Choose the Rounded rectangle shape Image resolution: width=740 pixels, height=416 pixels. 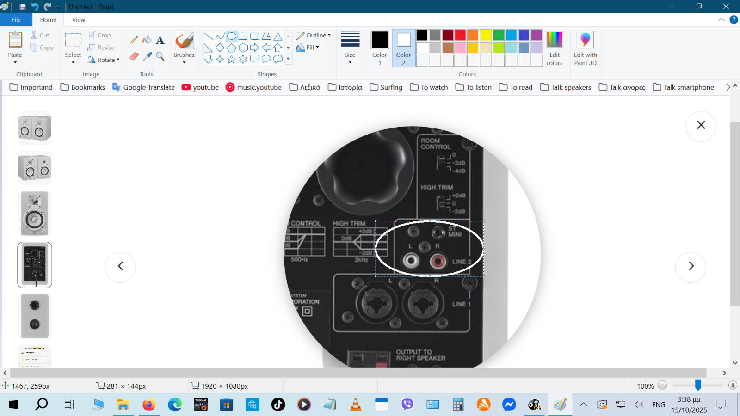(x=255, y=37)
